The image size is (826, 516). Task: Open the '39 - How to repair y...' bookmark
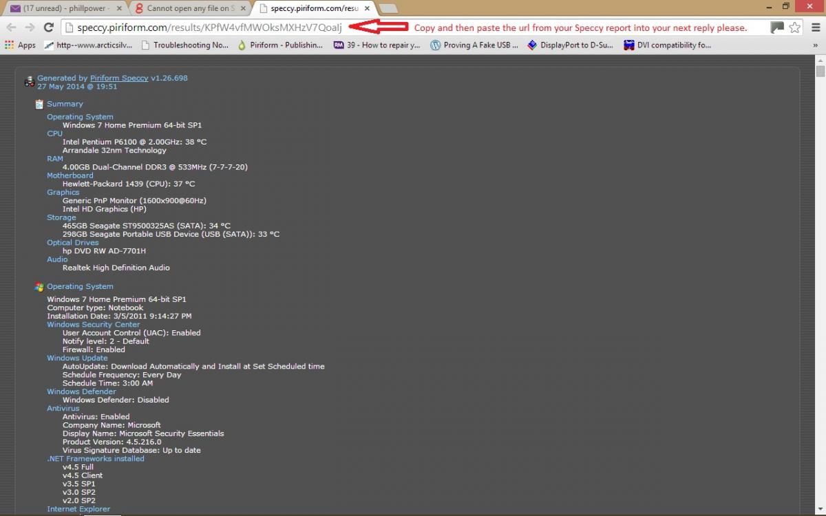(377, 45)
